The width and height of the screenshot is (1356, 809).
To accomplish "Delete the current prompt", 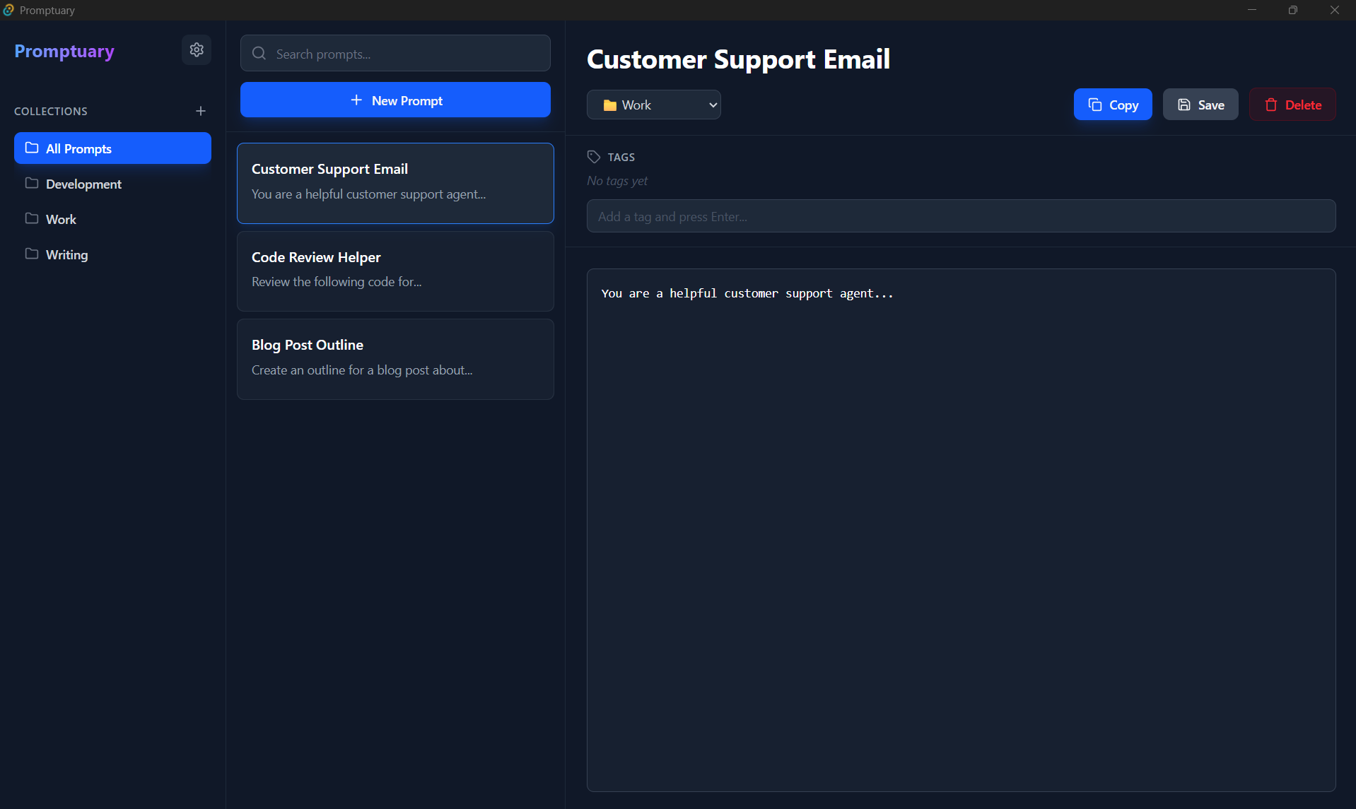I will coord(1292,105).
